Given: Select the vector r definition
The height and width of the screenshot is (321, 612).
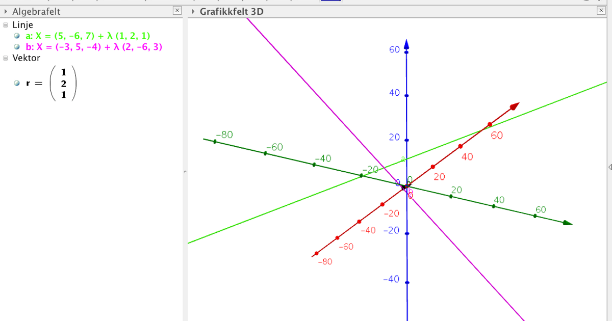Looking at the screenshot, I should point(48,84).
